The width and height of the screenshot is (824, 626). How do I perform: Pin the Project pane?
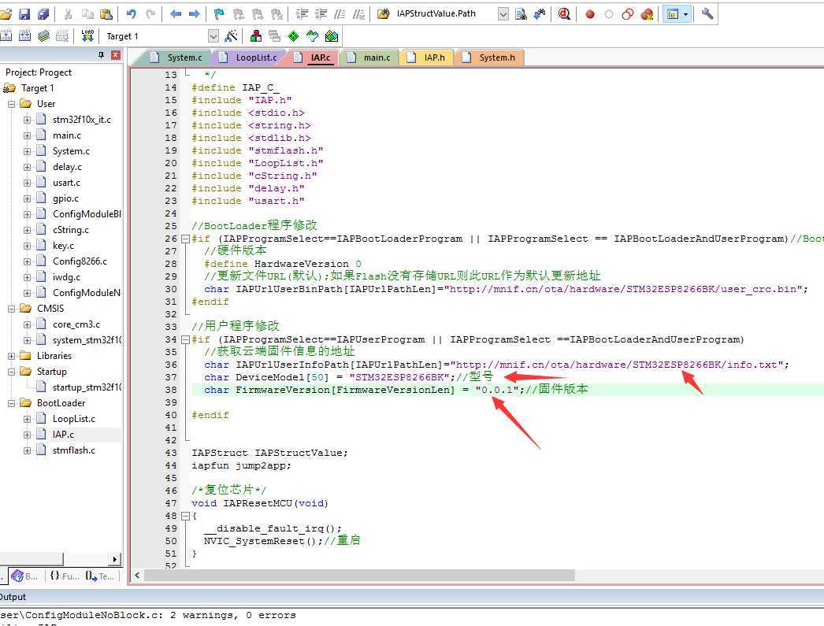pyautogui.click(x=101, y=55)
